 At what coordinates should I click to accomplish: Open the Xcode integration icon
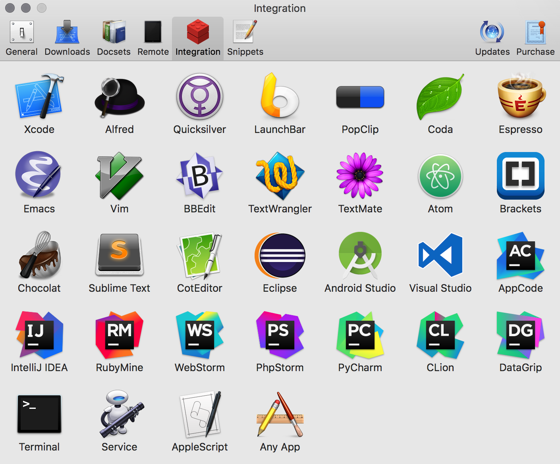pos(39,97)
